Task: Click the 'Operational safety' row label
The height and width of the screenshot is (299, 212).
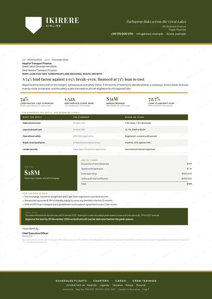Action: pyautogui.click(x=32, y=136)
